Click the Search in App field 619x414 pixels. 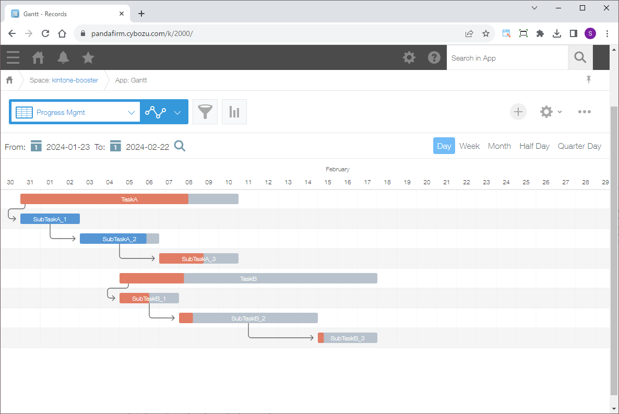click(x=506, y=58)
